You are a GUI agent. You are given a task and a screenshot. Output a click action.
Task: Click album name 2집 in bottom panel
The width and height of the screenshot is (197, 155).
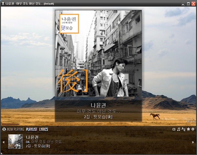point(38,146)
